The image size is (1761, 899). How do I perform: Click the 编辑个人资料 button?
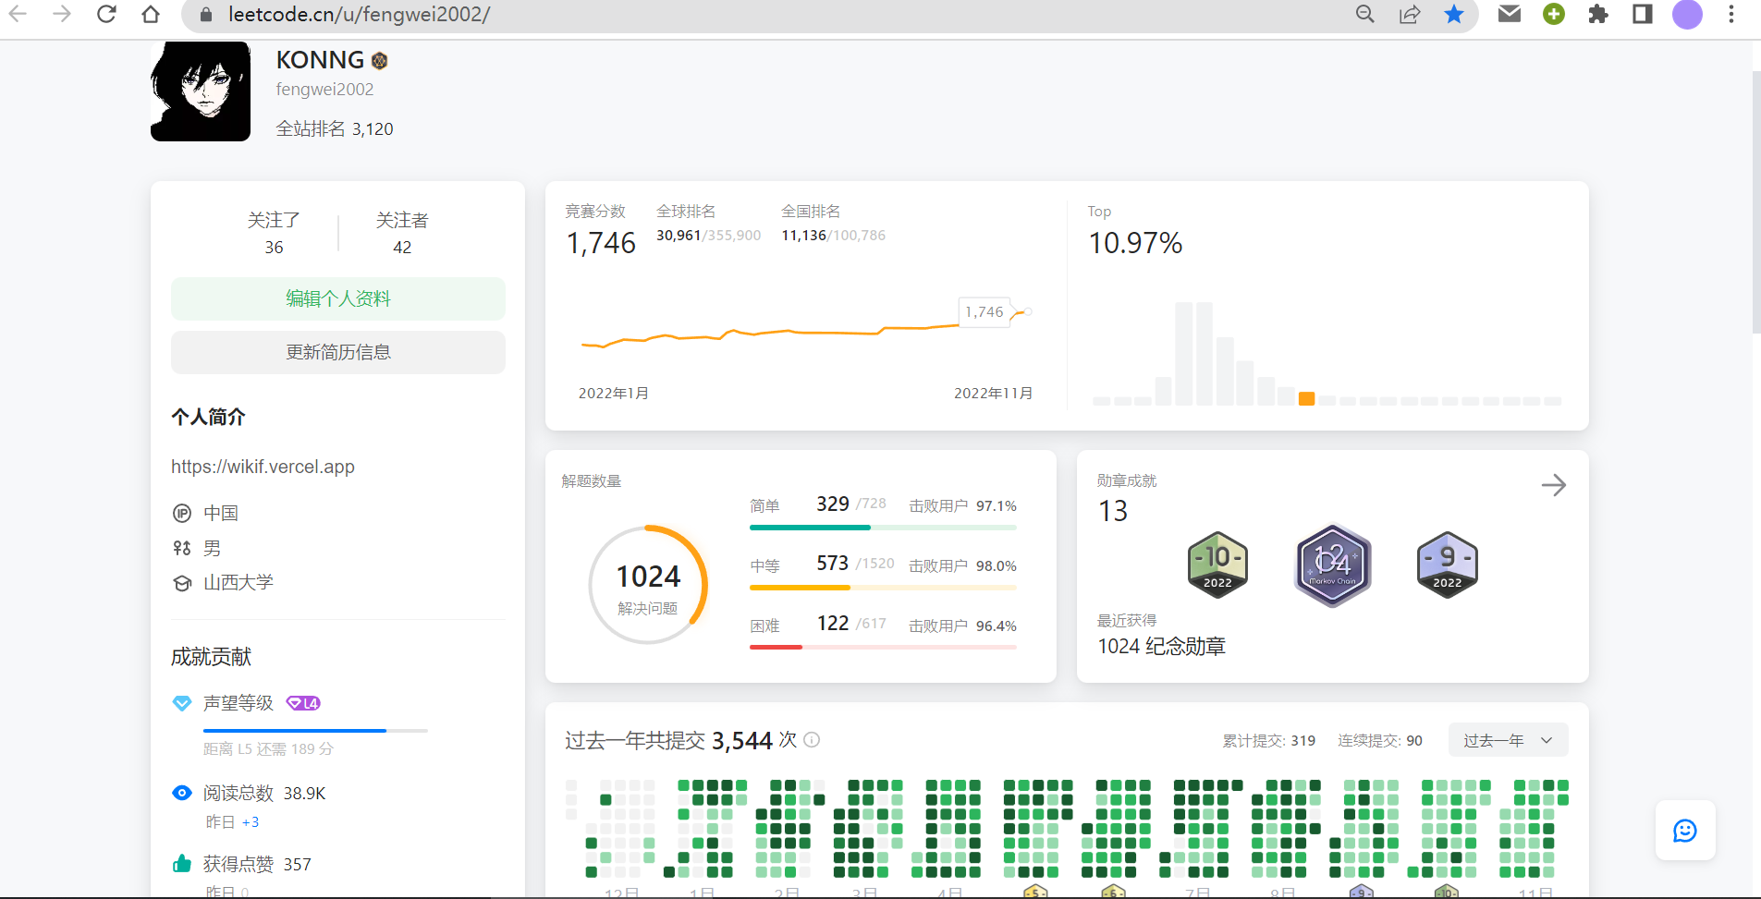pyautogui.click(x=338, y=298)
